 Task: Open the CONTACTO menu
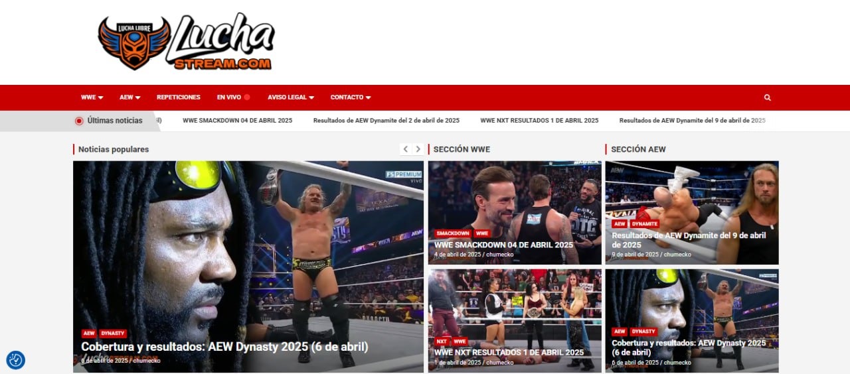click(x=351, y=97)
